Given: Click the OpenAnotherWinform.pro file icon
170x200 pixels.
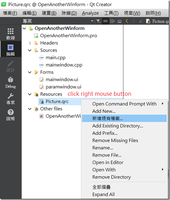Looking at the screenshot, I should [x=36, y=36].
